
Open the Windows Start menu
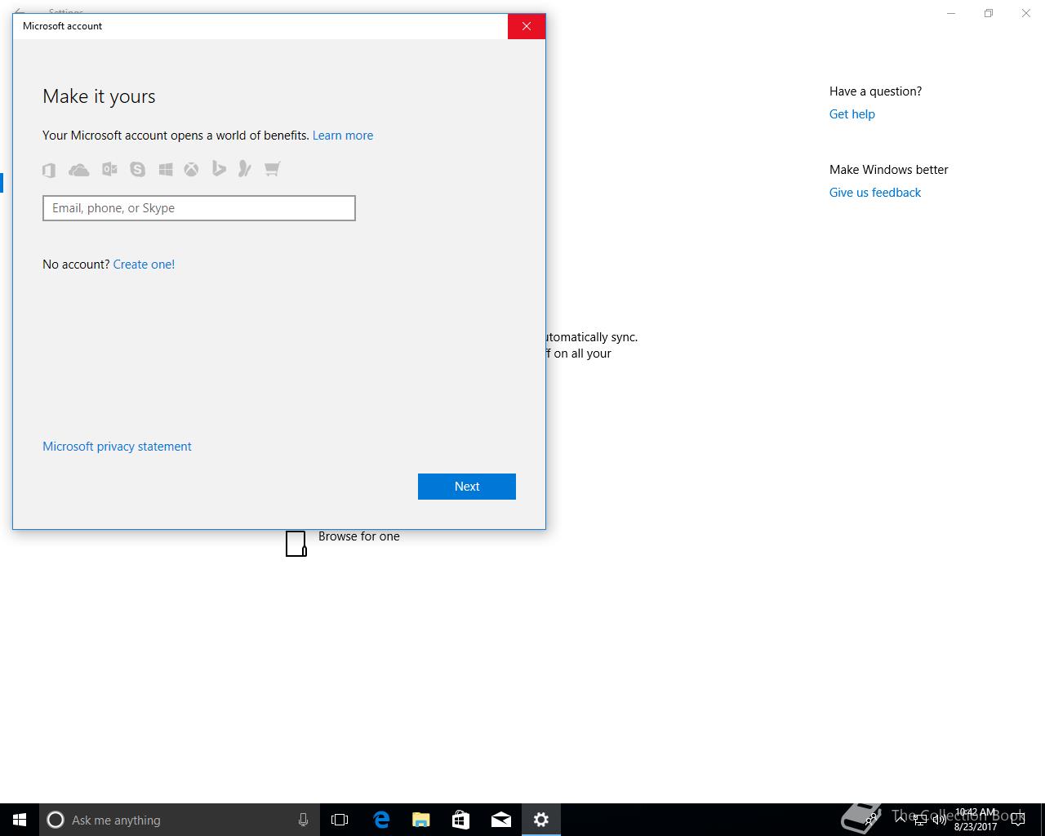20,820
